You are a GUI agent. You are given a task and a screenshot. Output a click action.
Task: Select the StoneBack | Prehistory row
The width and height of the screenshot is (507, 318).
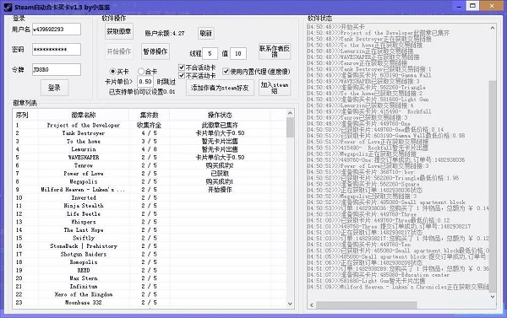point(150,246)
